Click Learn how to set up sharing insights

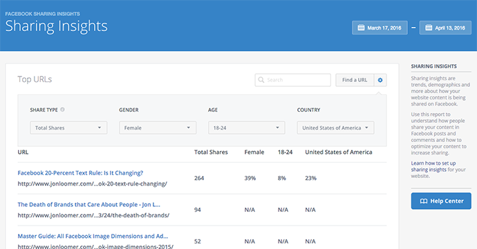[x=433, y=166]
